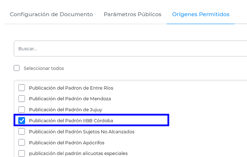Uncheck Publicación del Padrón IIBB Córdoba

pos(21,120)
